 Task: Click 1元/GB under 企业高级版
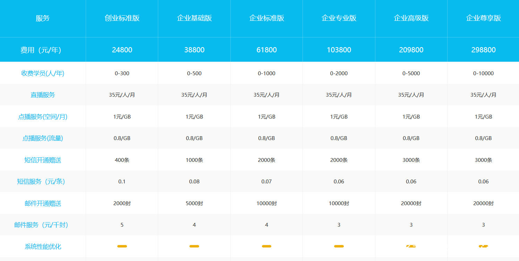click(x=411, y=117)
